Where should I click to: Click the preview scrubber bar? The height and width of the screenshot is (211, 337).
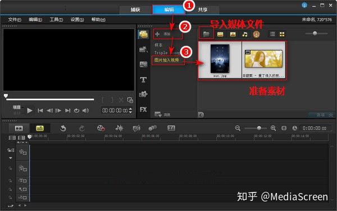point(50,99)
